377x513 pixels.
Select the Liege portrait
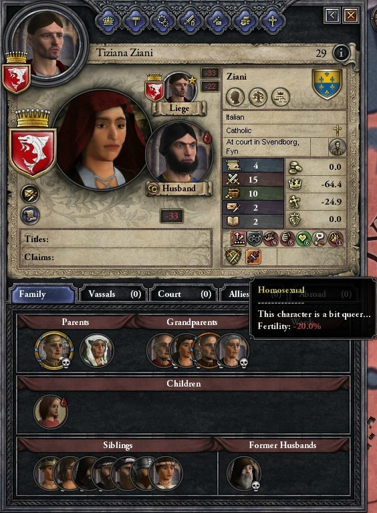180,88
